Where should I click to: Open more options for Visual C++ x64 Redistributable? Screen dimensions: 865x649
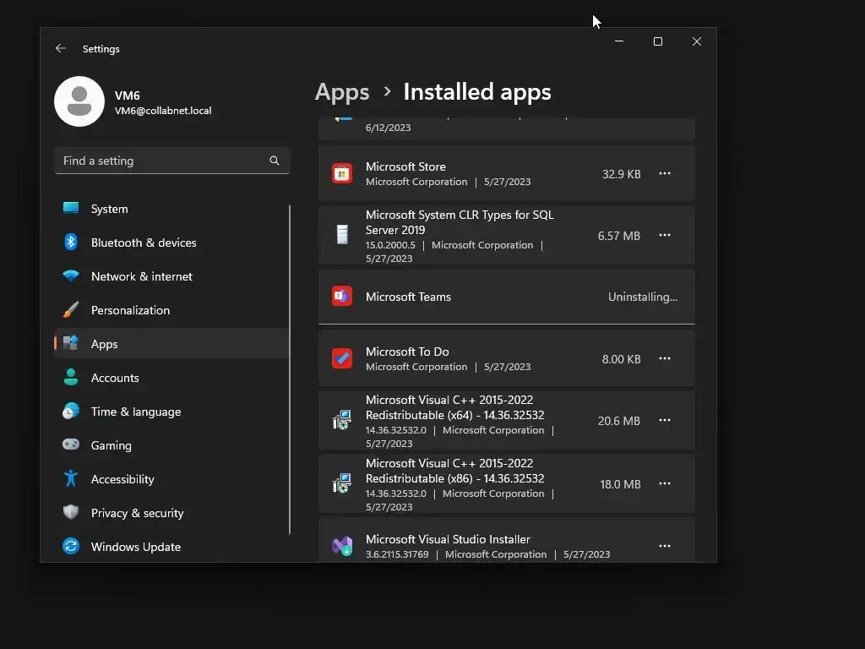coord(665,421)
